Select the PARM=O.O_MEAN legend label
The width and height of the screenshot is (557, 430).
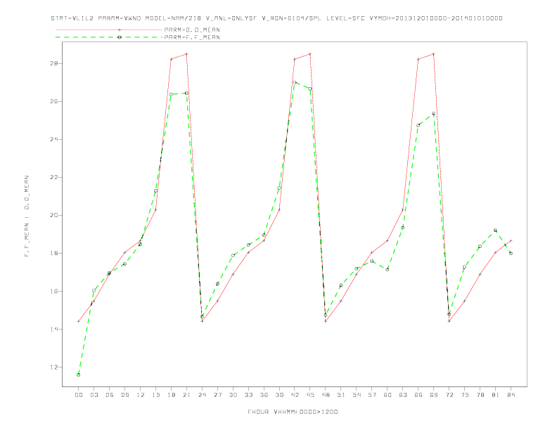(192, 30)
